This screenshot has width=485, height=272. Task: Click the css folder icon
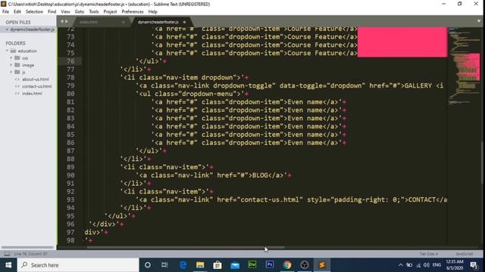click(17, 57)
